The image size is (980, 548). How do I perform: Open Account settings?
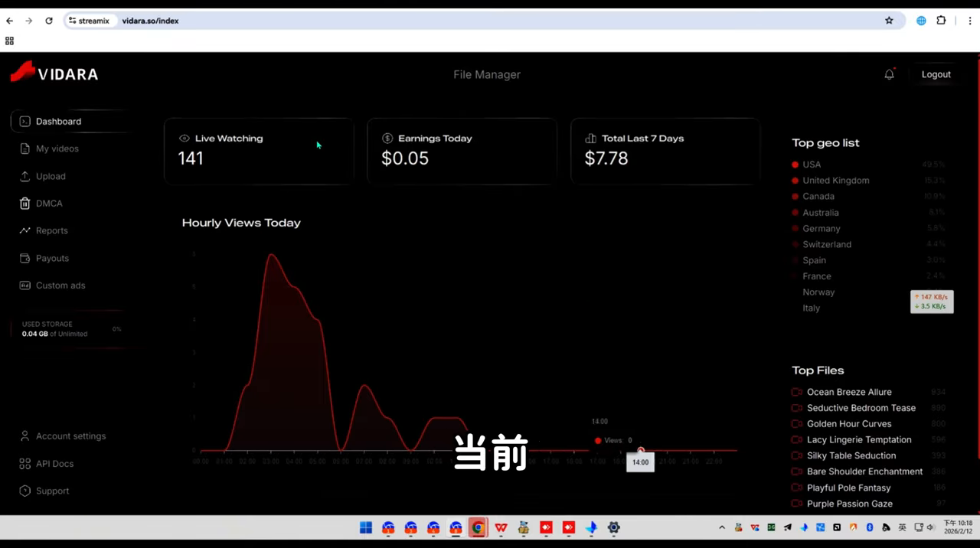click(71, 436)
